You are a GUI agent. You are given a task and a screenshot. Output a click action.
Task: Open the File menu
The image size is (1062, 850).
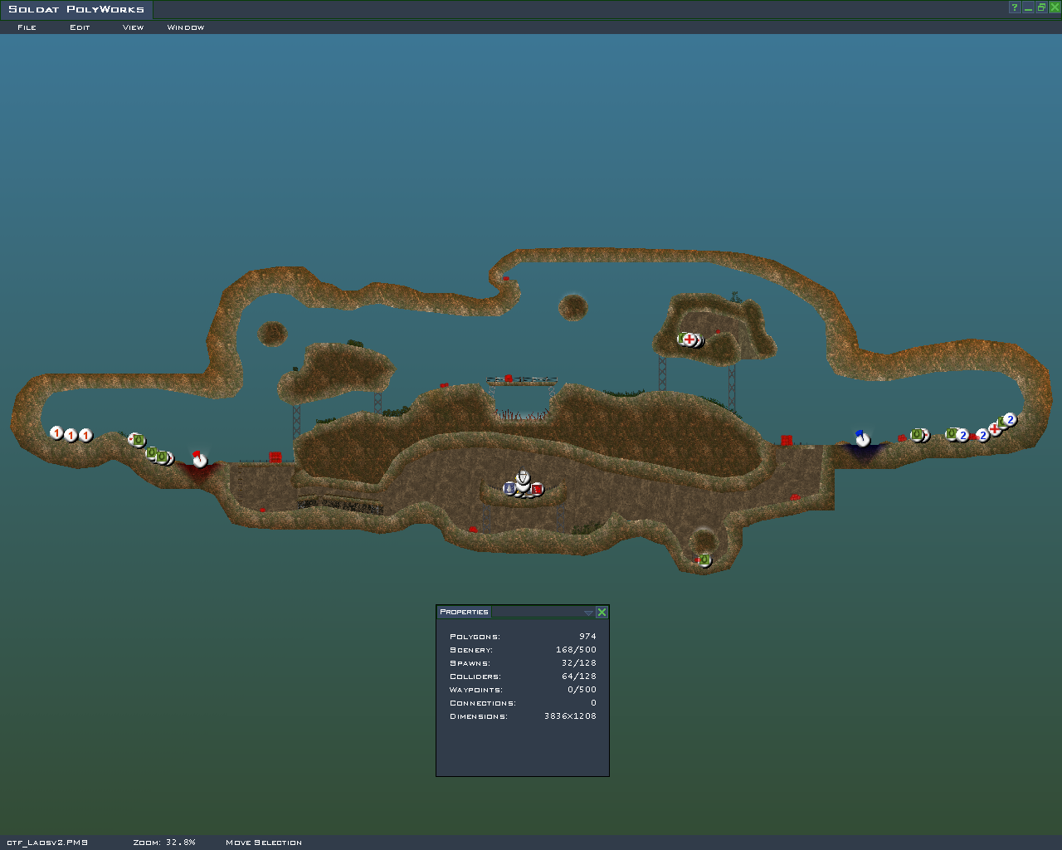pos(27,27)
